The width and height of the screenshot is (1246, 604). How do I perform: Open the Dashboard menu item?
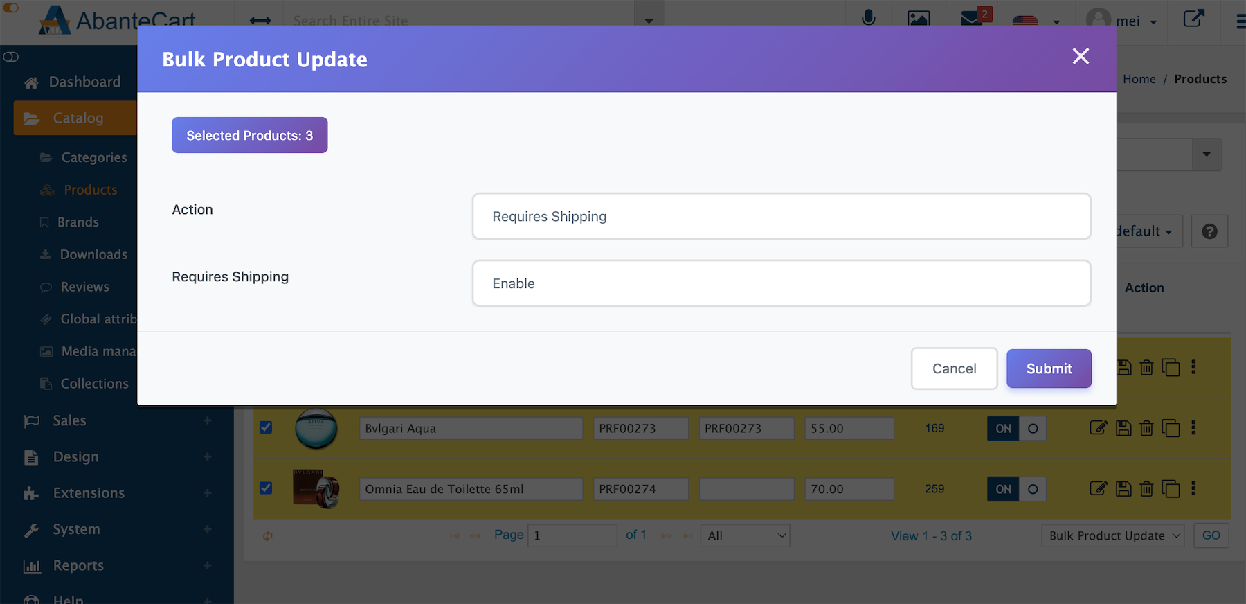click(x=84, y=82)
